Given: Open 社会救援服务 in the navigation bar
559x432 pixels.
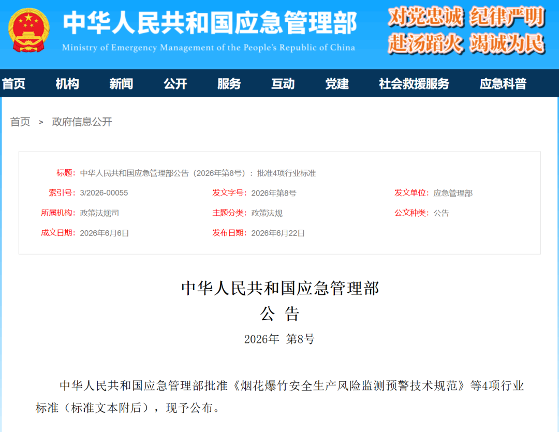Looking at the screenshot, I should (414, 84).
